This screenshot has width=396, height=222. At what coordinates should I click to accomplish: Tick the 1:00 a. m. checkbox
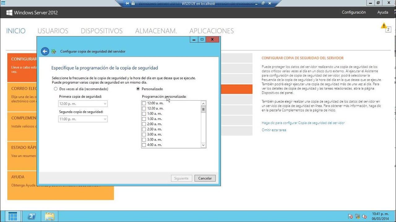click(x=144, y=114)
